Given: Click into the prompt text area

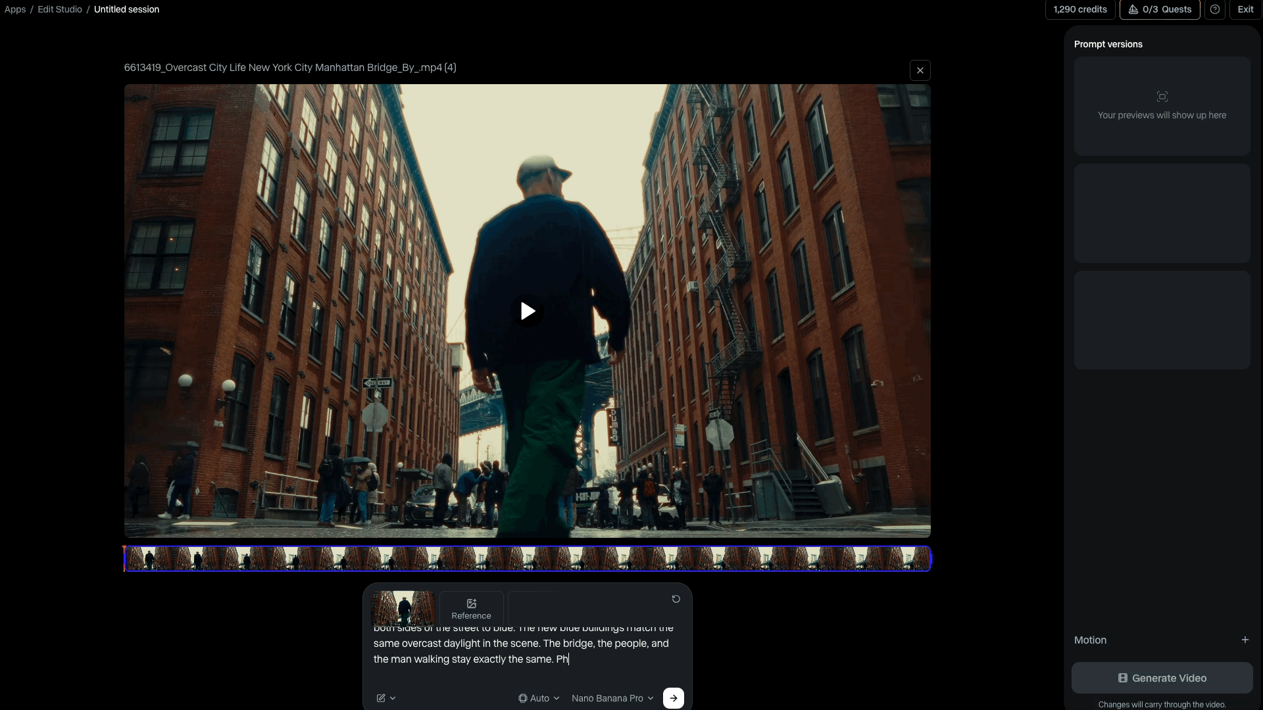Looking at the screenshot, I should pyautogui.click(x=527, y=651).
